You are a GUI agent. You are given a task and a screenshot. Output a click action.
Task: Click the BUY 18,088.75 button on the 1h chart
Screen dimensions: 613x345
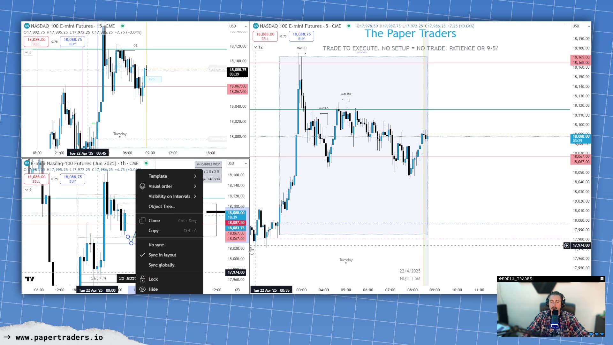[x=73, y=179]
